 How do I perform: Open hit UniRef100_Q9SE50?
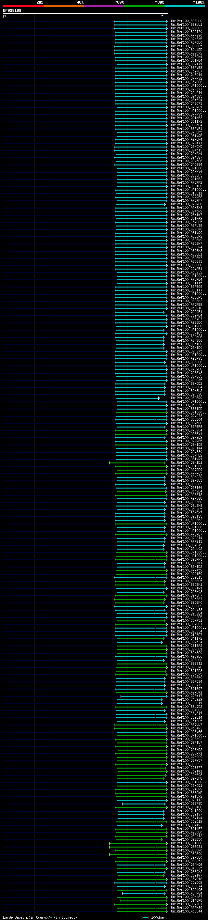coord(187,840)
